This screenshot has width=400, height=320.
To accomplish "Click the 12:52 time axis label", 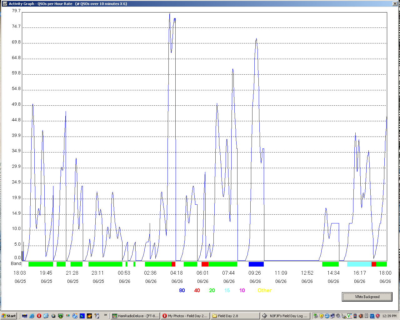I will coord(307,273).
